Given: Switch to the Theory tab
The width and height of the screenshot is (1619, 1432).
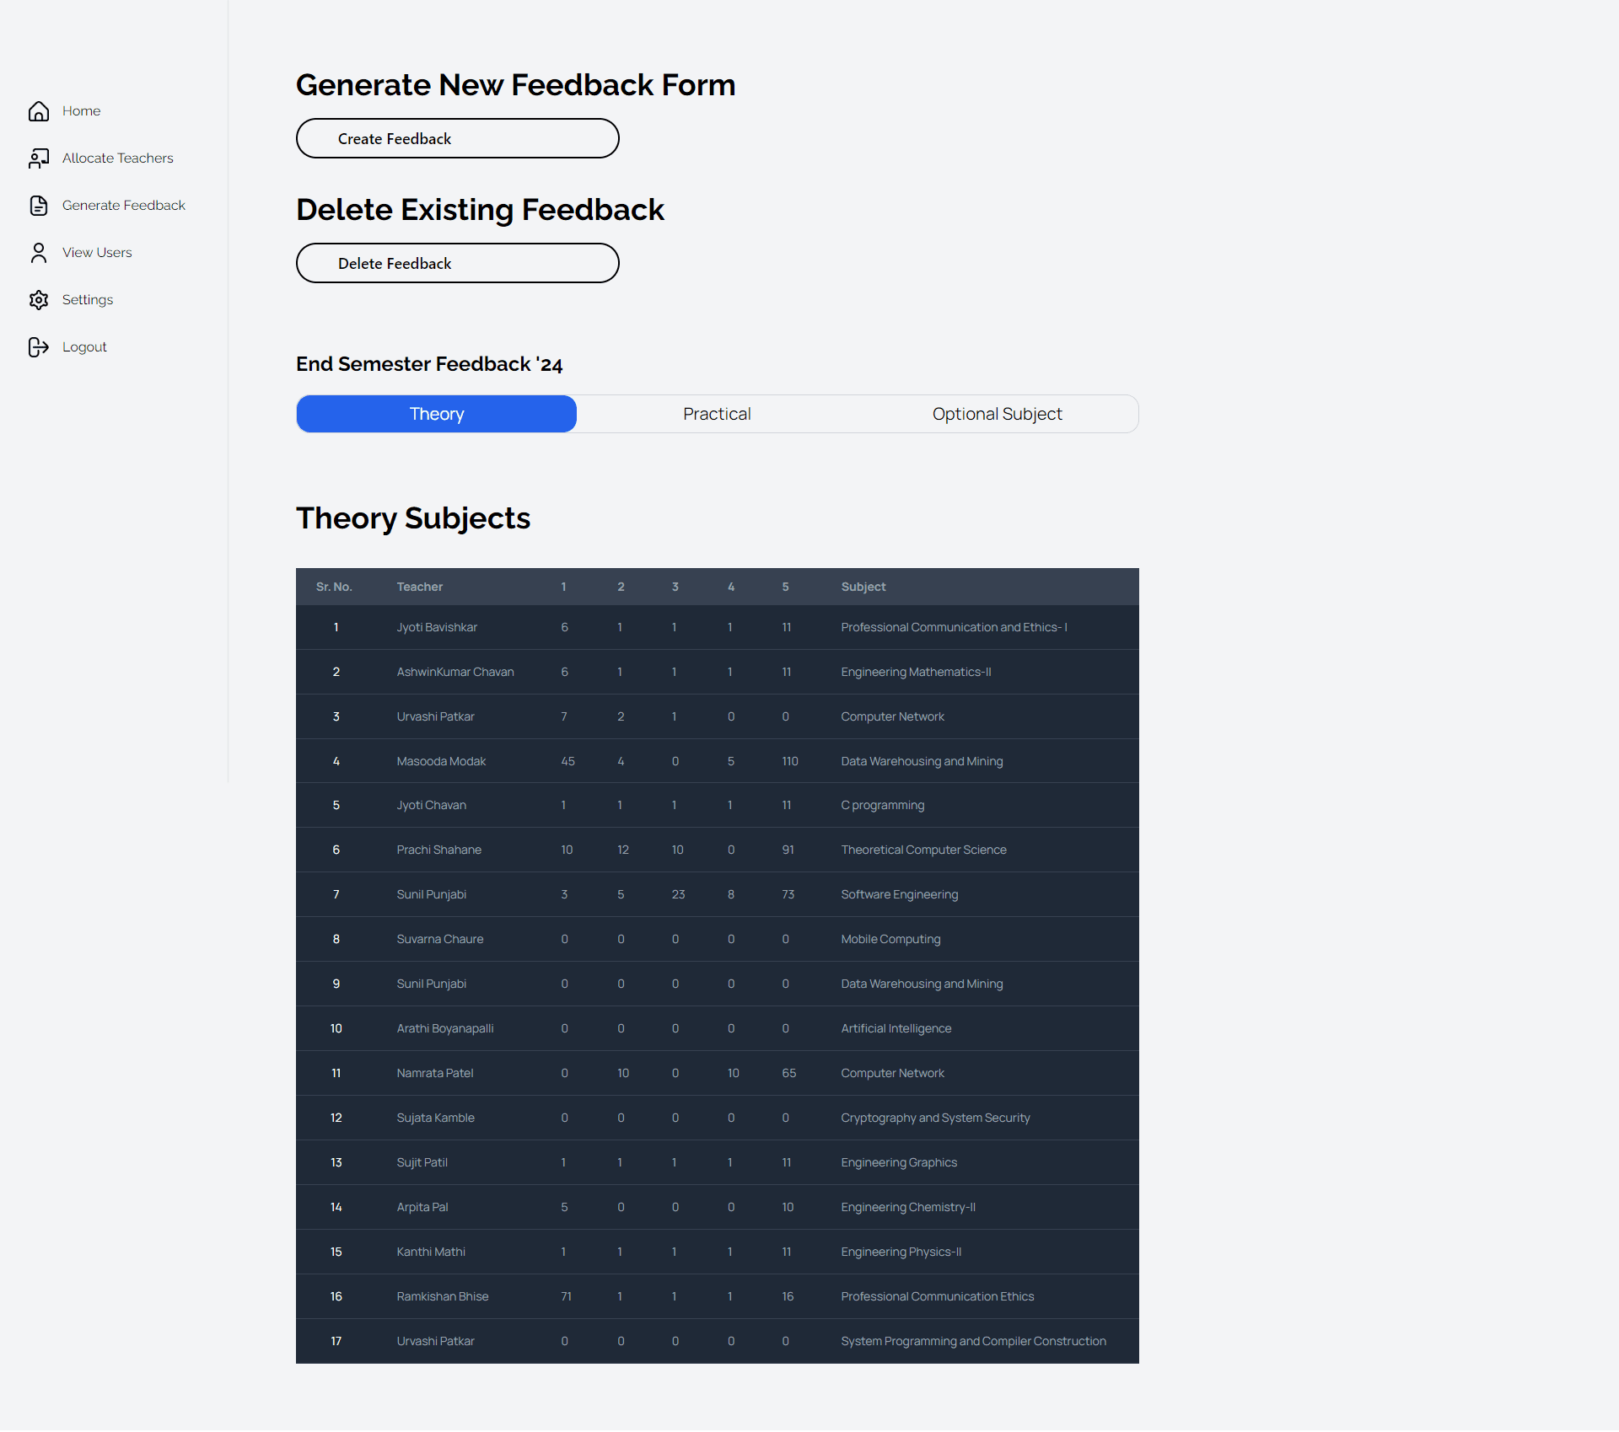Looking at the screenshot, I should pos(436,414).
